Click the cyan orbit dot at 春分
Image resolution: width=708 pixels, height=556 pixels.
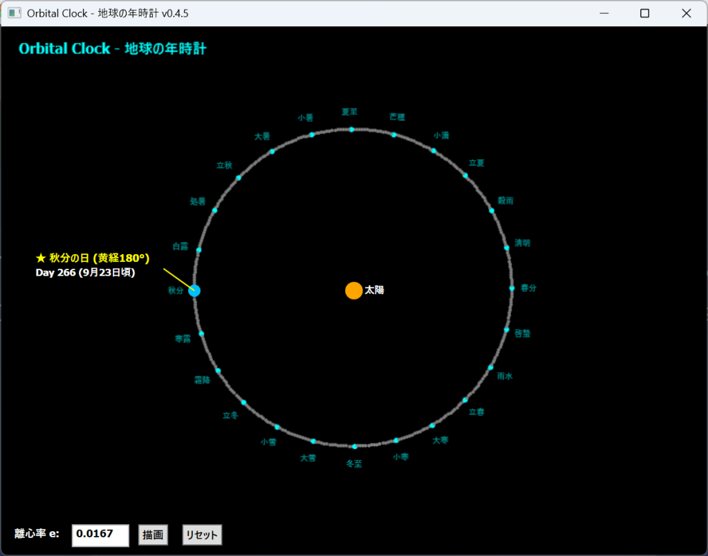(x=512, y=288)
